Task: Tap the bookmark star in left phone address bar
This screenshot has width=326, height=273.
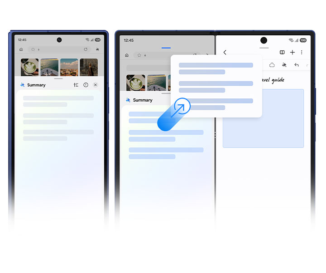Action: (34, 49)
